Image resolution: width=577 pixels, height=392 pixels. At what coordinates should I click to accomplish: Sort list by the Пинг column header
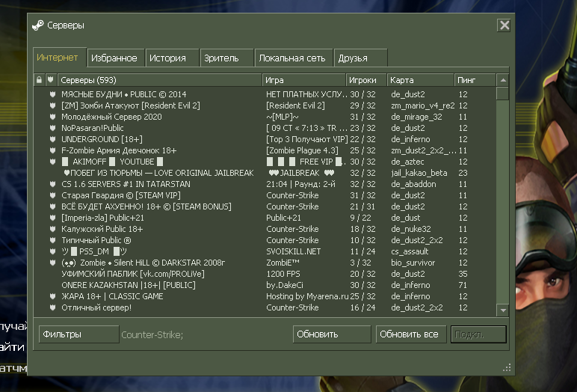click(475, 80)
